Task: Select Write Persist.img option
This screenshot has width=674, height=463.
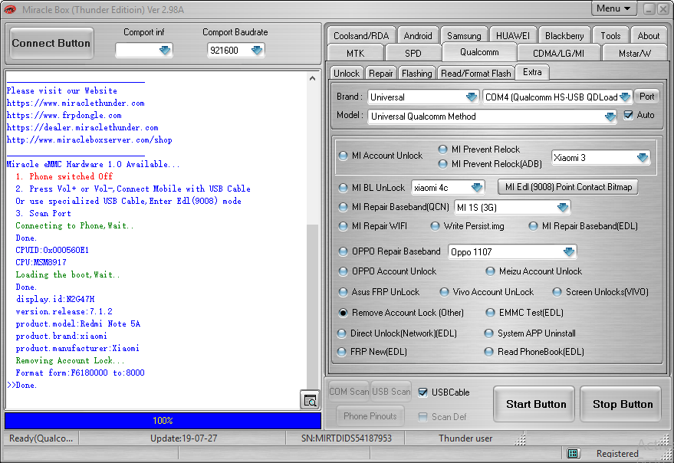Action: coord(435,226)
